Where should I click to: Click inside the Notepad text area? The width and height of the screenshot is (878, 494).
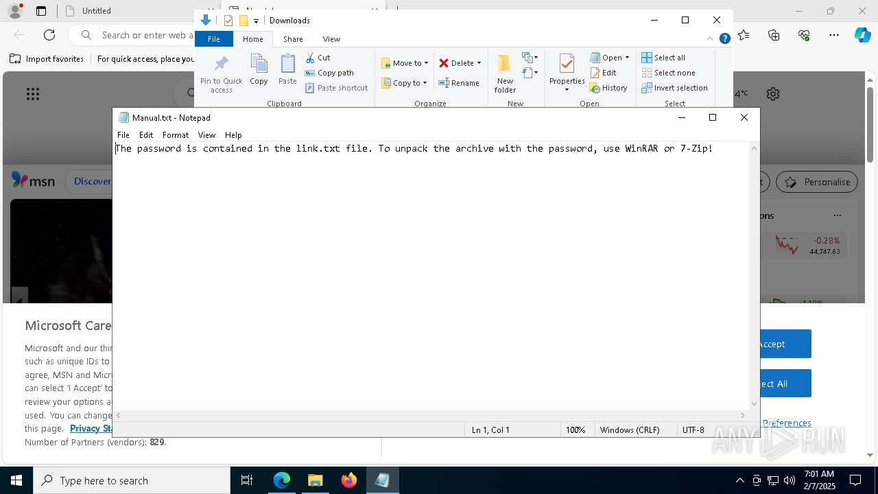point(431,276)
